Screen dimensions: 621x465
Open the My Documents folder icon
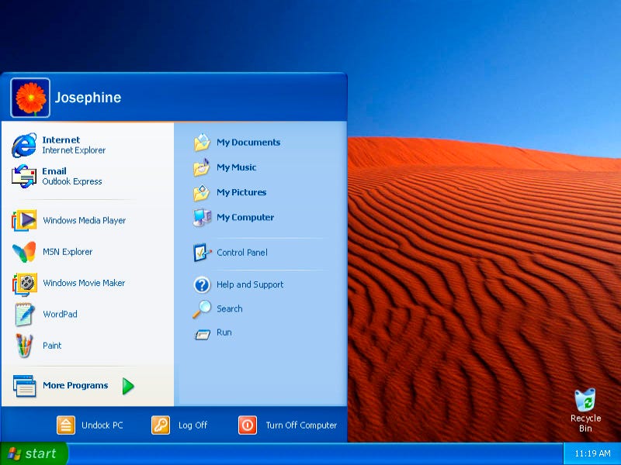pos(202,143)
